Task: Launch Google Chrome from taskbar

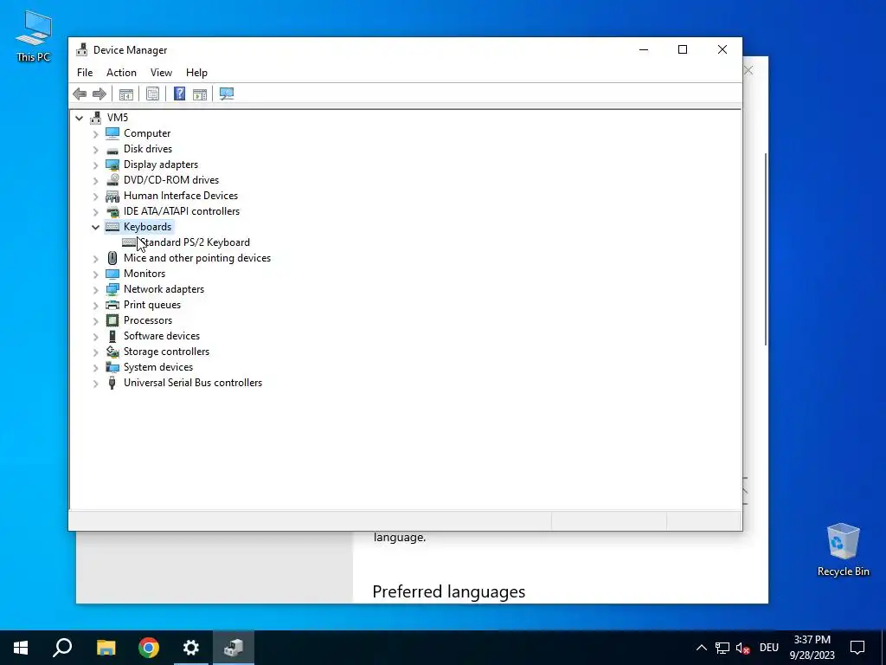Action: click(x=149, y=648)
